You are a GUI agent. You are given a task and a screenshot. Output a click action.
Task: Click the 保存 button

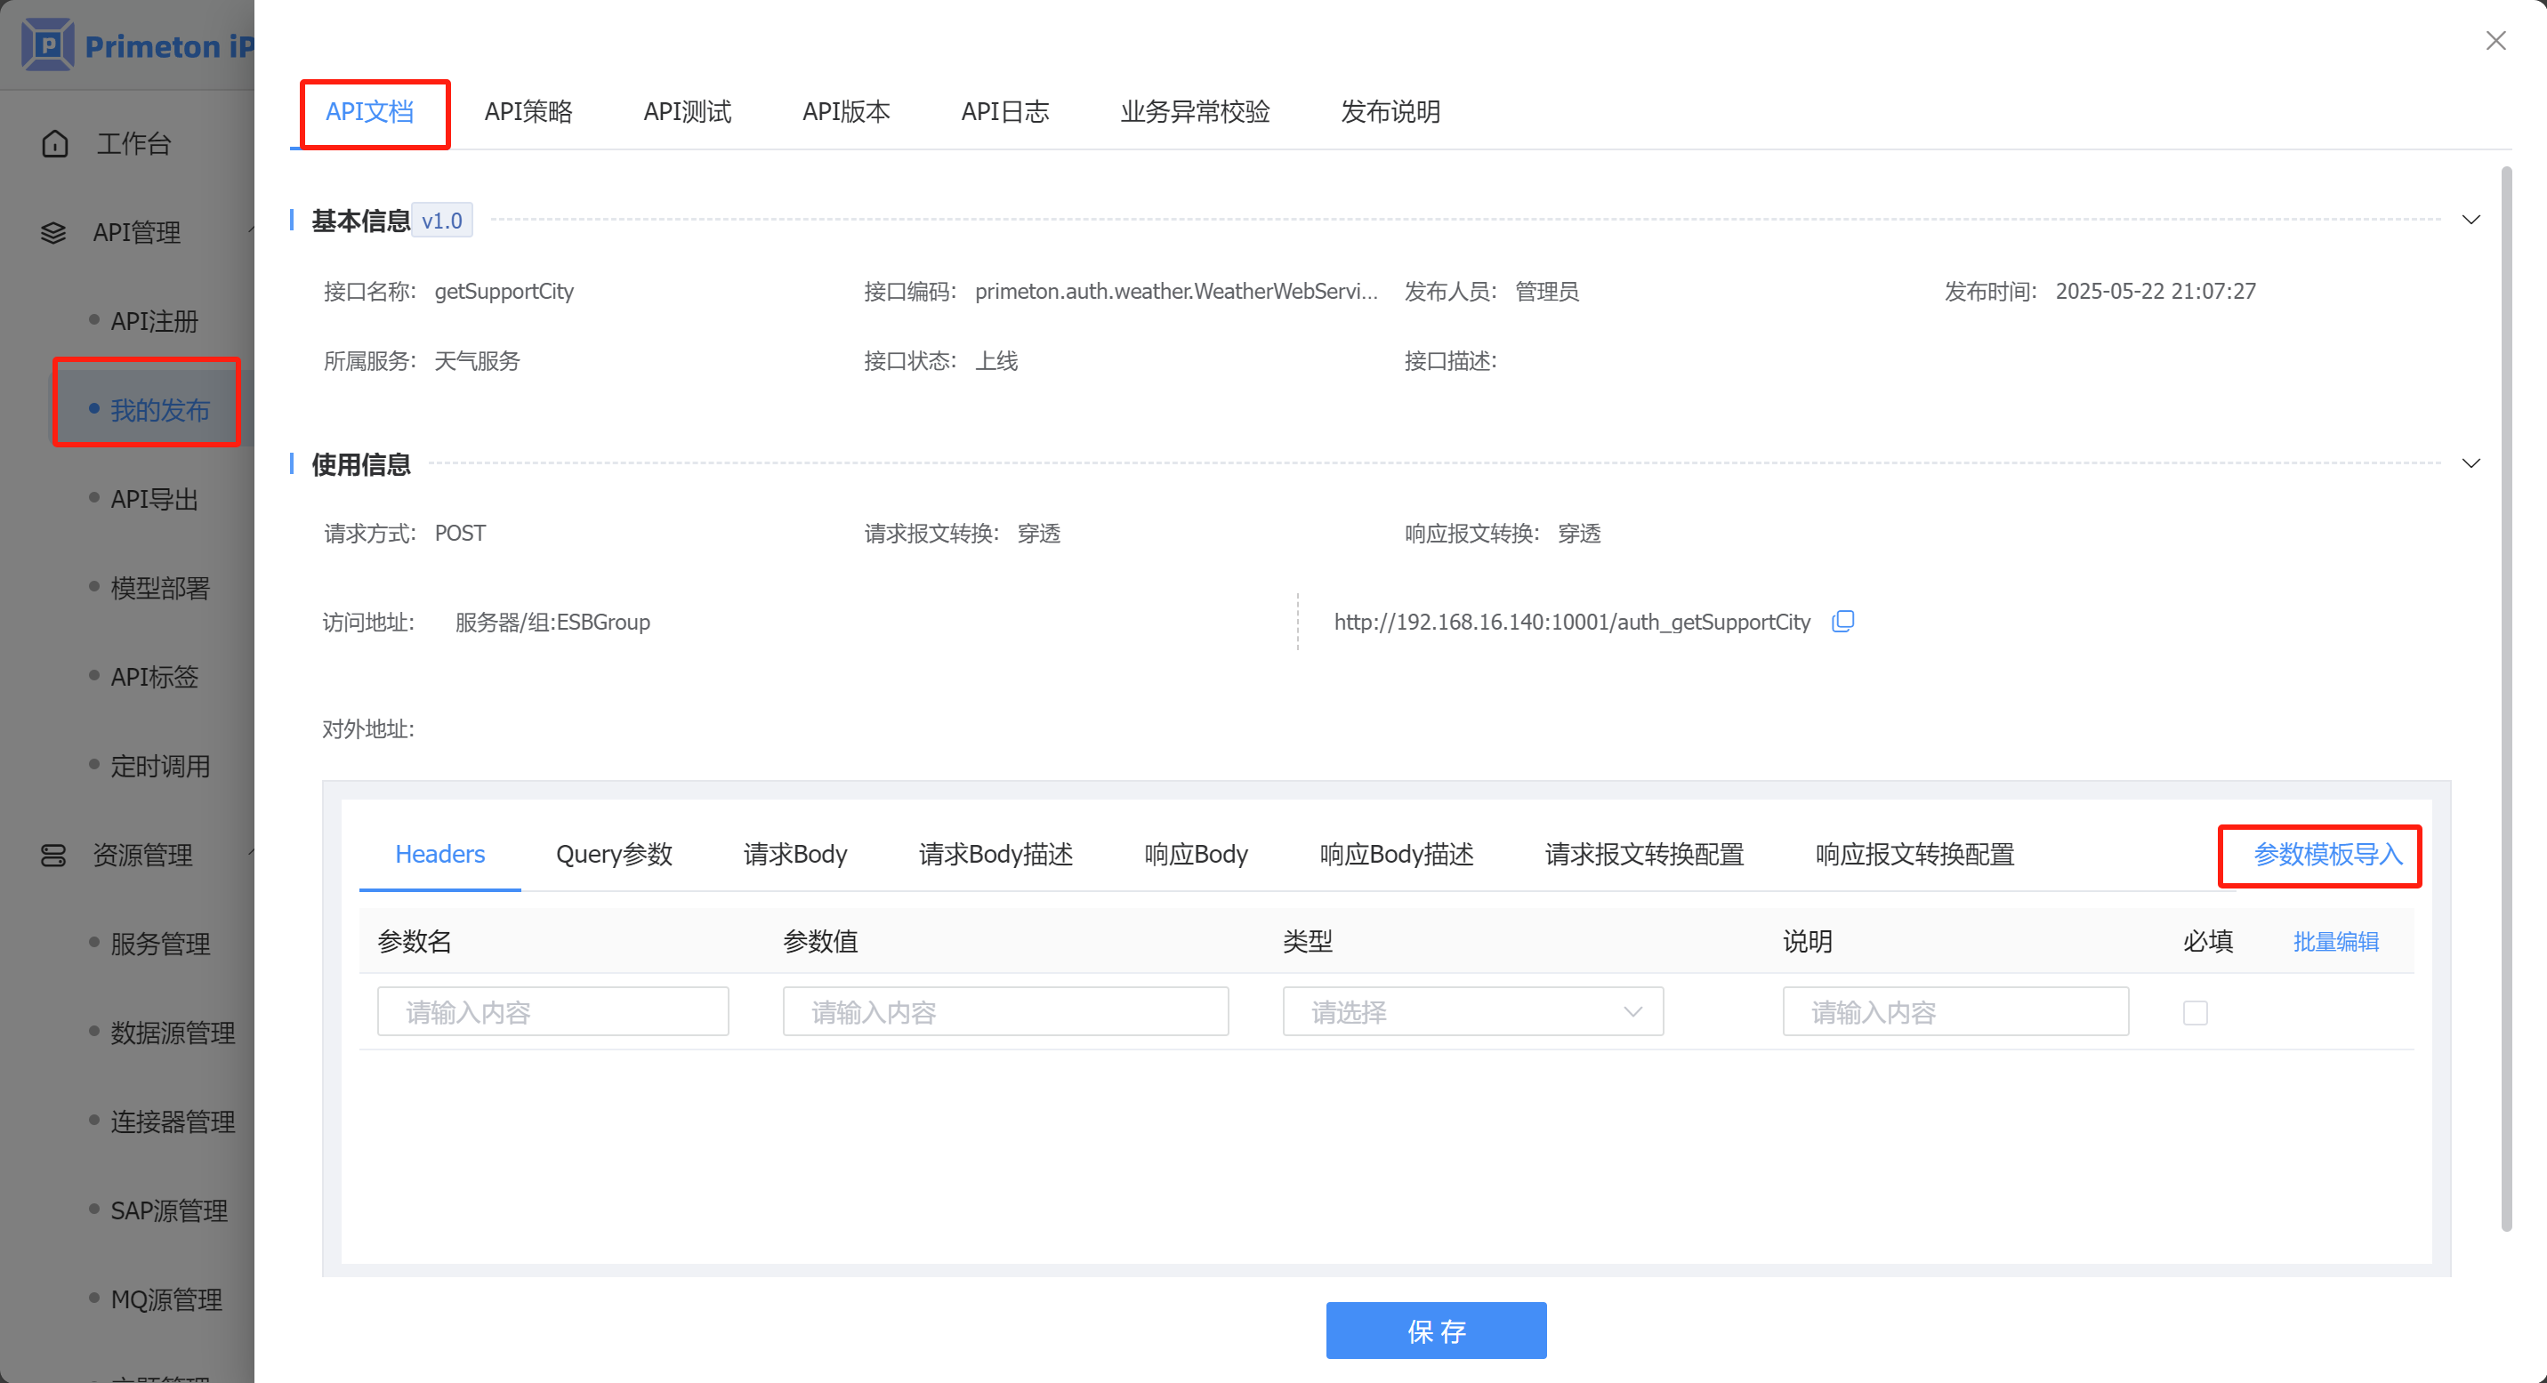1436,1331
